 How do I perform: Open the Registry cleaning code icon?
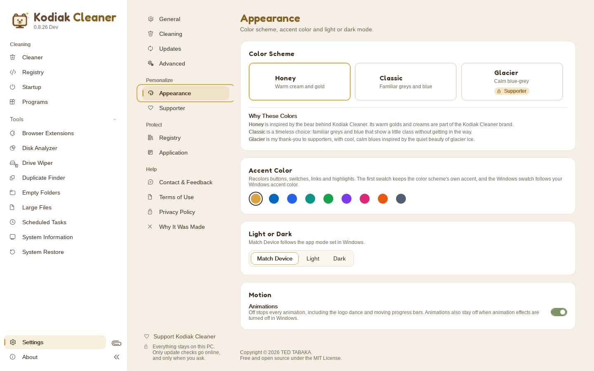click(x=12, y=72)
